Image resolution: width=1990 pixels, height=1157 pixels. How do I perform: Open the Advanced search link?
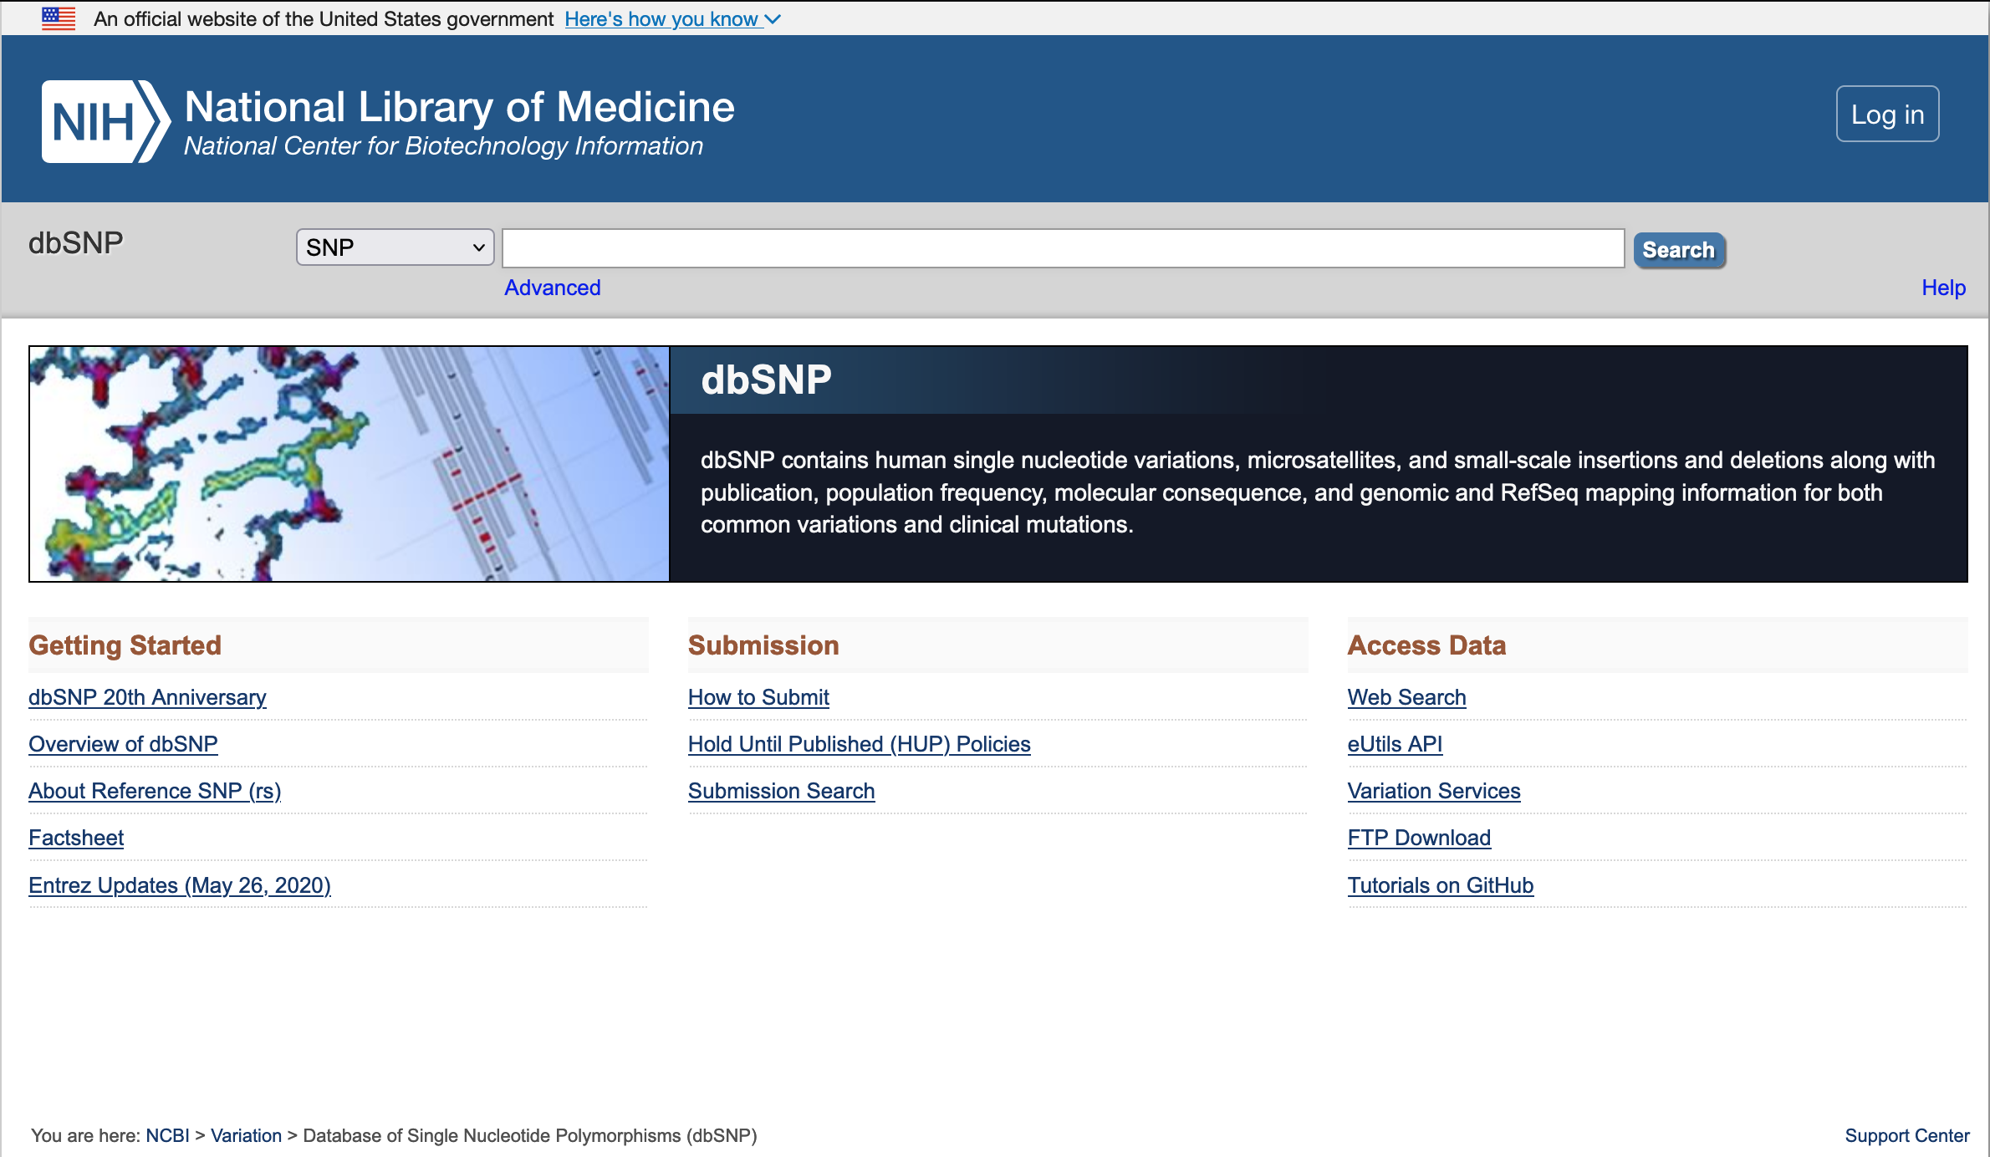553,288
